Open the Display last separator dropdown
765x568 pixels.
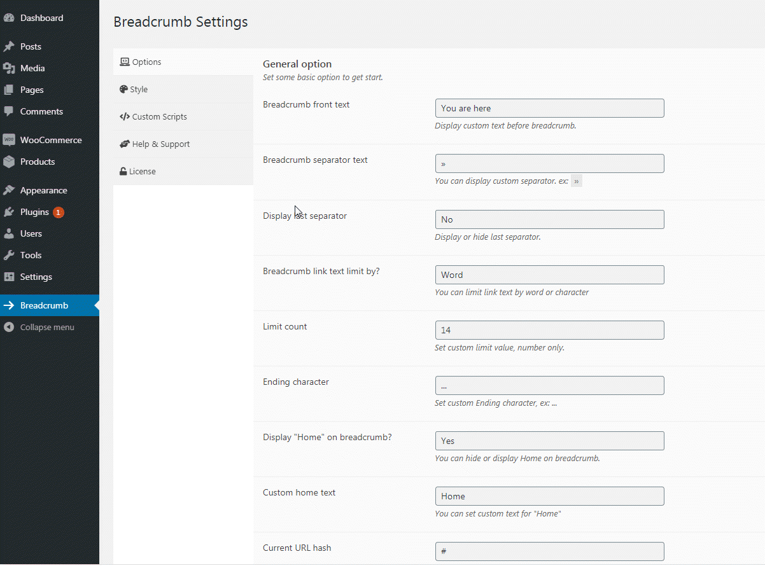[x=549, y=219]
